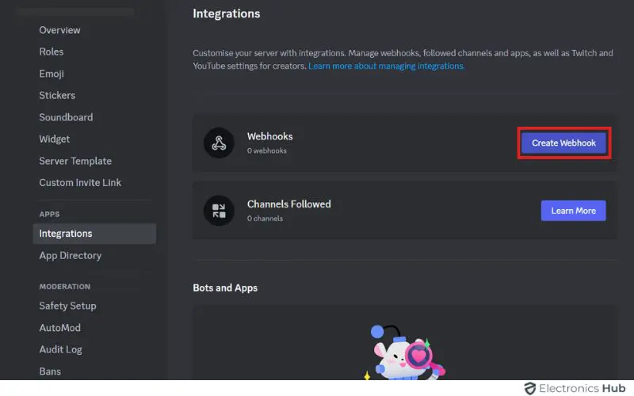View the Audit Log
The width and height of the screenshot is (634, 396).
pos(60,349)
